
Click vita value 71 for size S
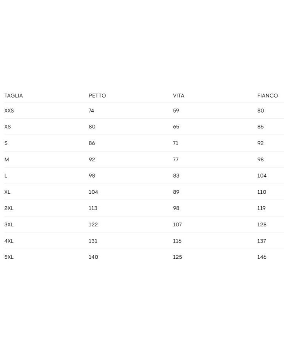pyautogui.click(x=176, y=143)
